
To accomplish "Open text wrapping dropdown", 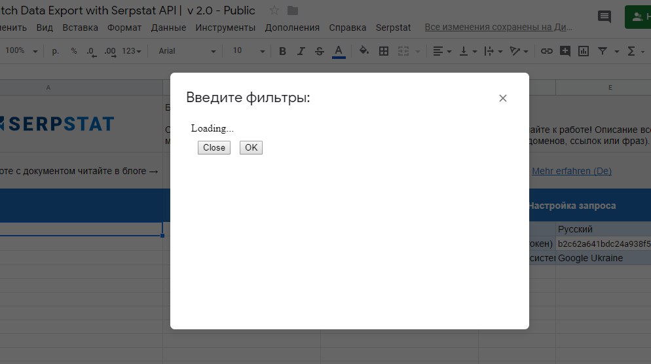I will [x=493, y=51].
